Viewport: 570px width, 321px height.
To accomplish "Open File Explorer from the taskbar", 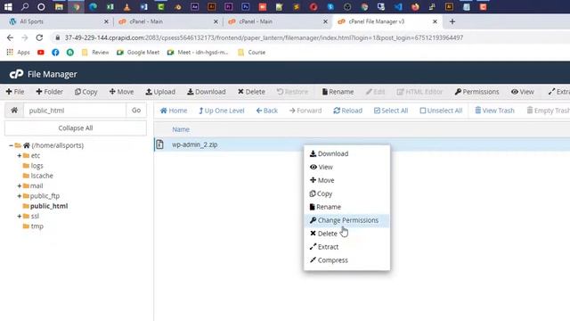I will 59,6.
